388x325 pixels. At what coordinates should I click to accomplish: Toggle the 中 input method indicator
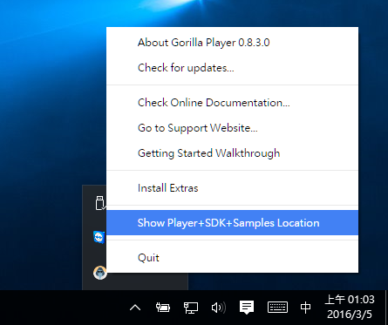click(x=305, y=308)
